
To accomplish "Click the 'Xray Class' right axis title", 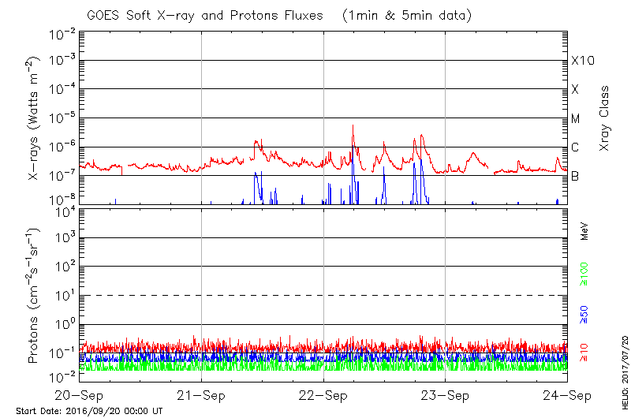I will [x=604, y=118].
